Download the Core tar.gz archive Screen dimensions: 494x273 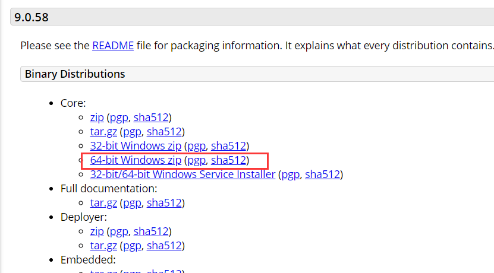coord(103,132)
